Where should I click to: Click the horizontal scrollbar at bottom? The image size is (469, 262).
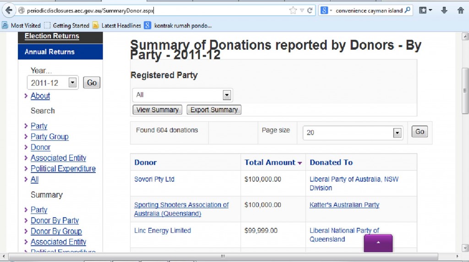[223, 256]
